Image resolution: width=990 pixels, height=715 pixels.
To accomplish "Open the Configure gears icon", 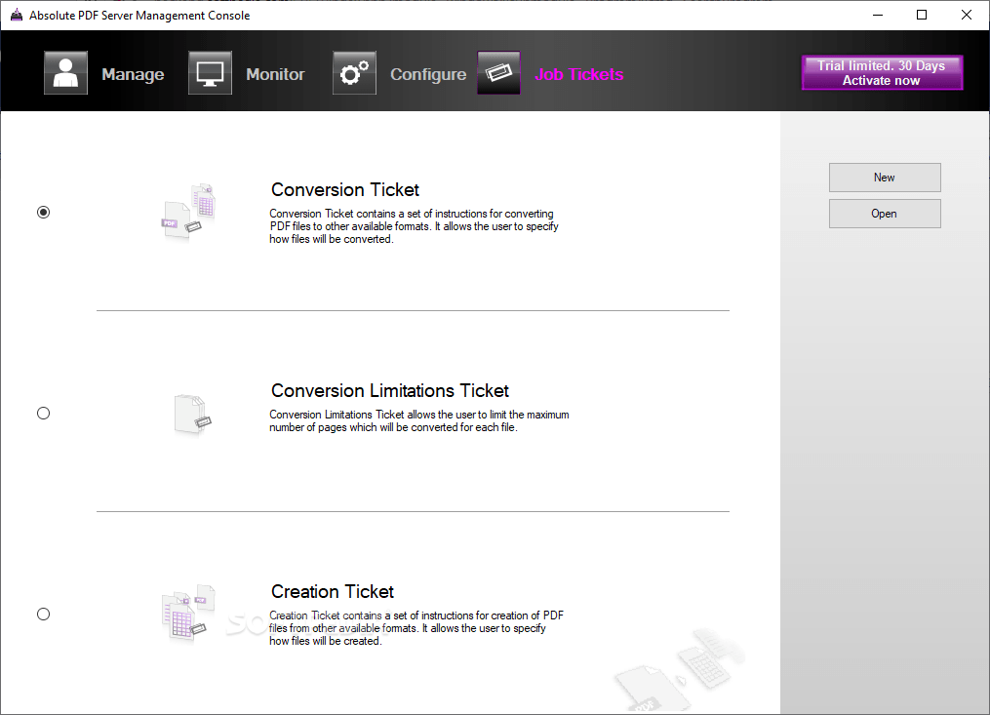I will tap(354, 73).
